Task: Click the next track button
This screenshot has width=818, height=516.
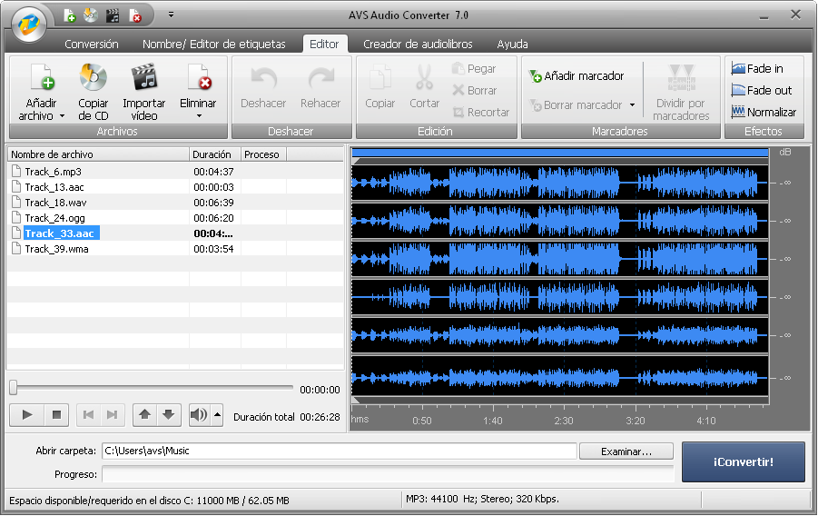Action: point(112,414)
